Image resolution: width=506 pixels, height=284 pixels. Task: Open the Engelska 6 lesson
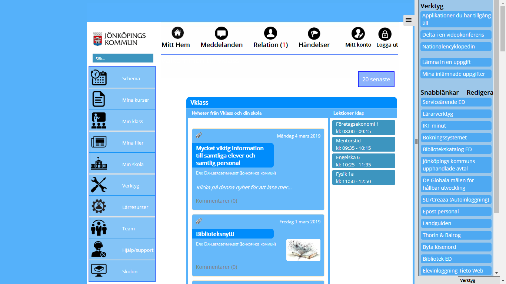(364, 161)
